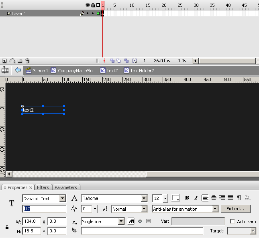Image resolution: width=259 pixels, height=238 pixels.
Task: Toggle lock all layers padlock icon
Action: [x=93, y=5]
